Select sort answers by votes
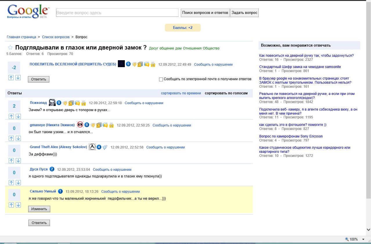The width and height of the screenshot is (371, 244). pos(226,93)
